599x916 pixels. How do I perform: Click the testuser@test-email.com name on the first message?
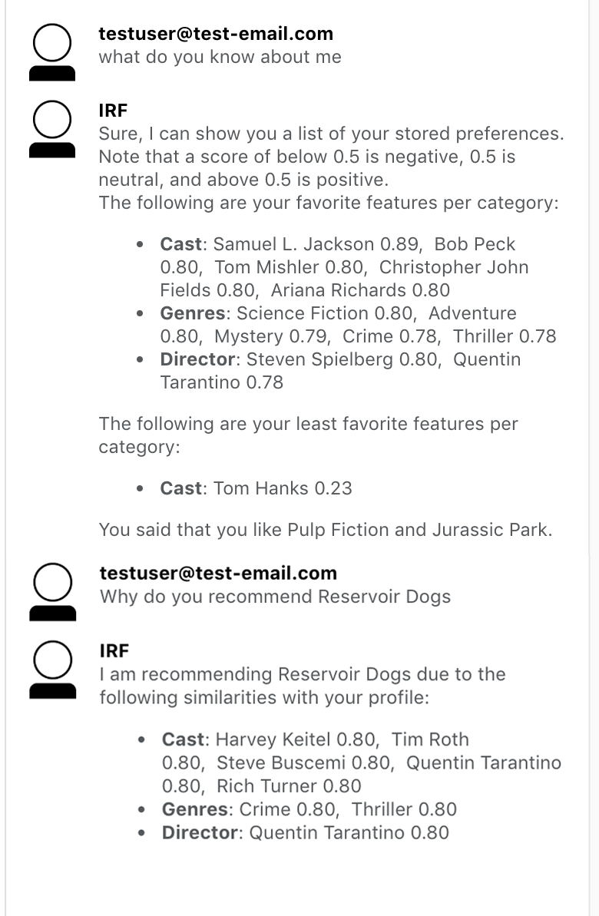(216, 34)
